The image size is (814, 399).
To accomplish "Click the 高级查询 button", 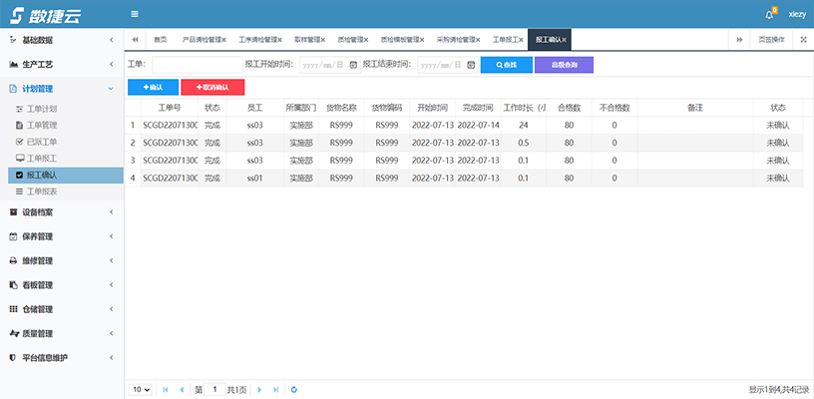I will point(564,65).
